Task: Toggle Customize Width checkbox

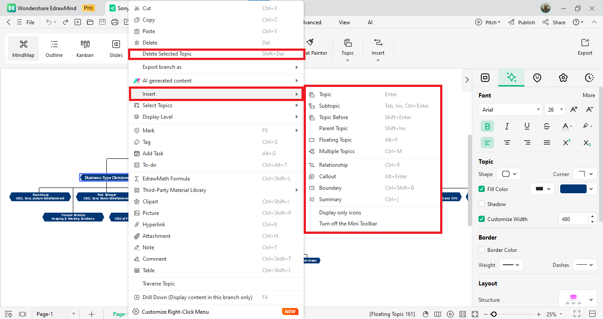Action: [x=482, y=219]
